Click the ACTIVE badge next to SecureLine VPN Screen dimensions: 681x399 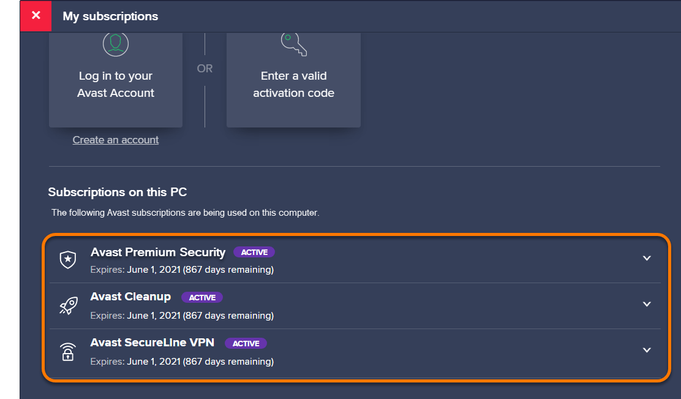(x=246, y=343)
